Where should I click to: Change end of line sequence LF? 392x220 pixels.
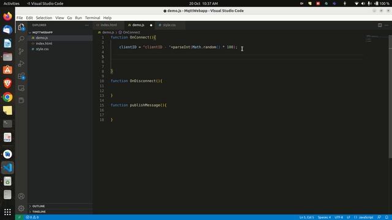[x=349, y=218]
